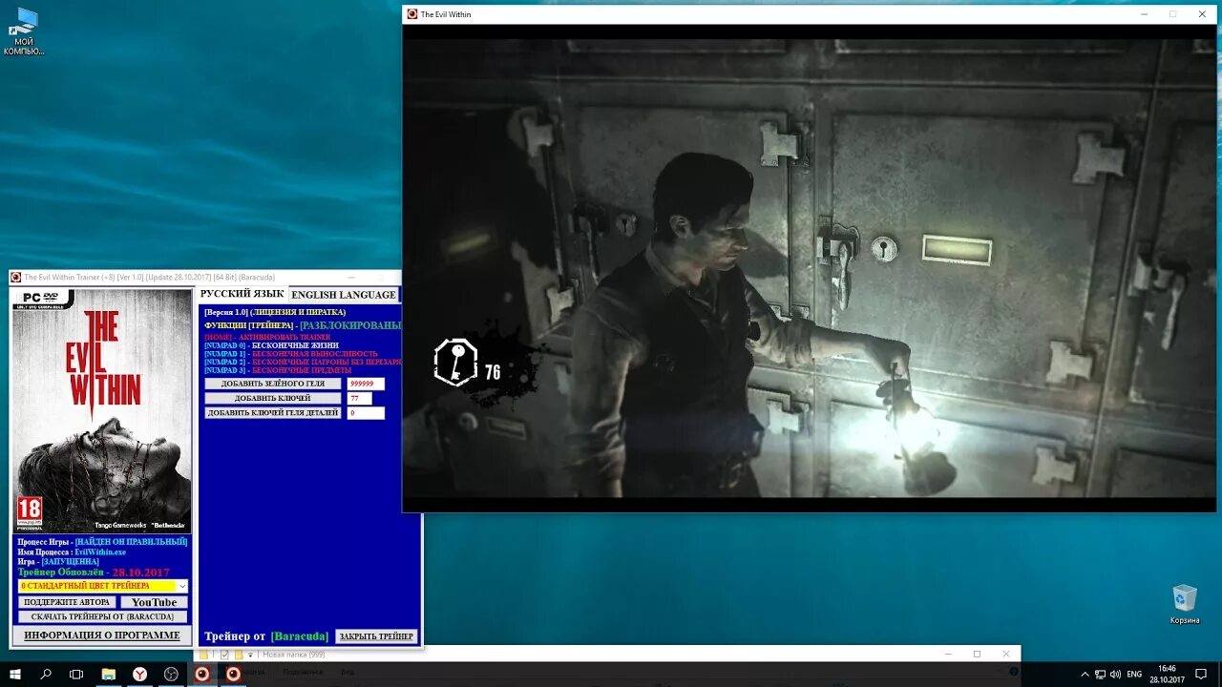Click the 28.10.2017 trainer update date
This screenshot has width=1222, height=687.
pyautogui.click(x=141, y=572)
